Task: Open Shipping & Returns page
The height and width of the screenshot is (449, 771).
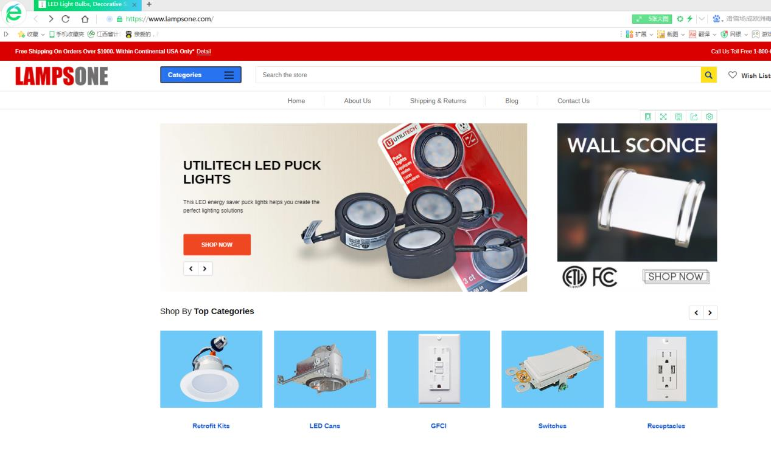Action: pyautogui.click(x=438, y=101)
